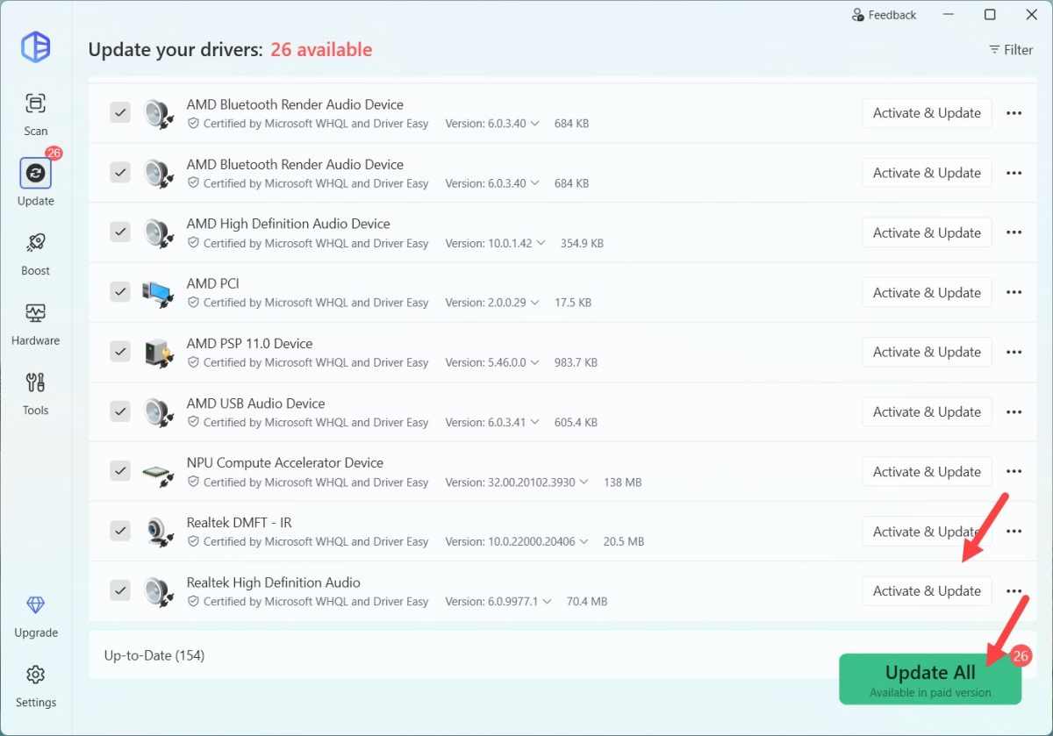The height and width of the screenshot is (736, 1053).
Task: Open the Filter options
Action: (1011, 50)
